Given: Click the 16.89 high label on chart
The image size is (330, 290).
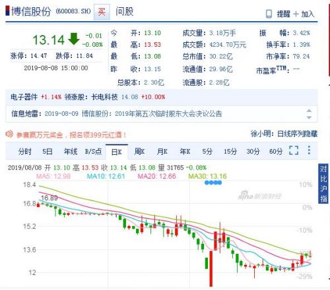Looking at the screenshot, I should (x=49, y=198).
